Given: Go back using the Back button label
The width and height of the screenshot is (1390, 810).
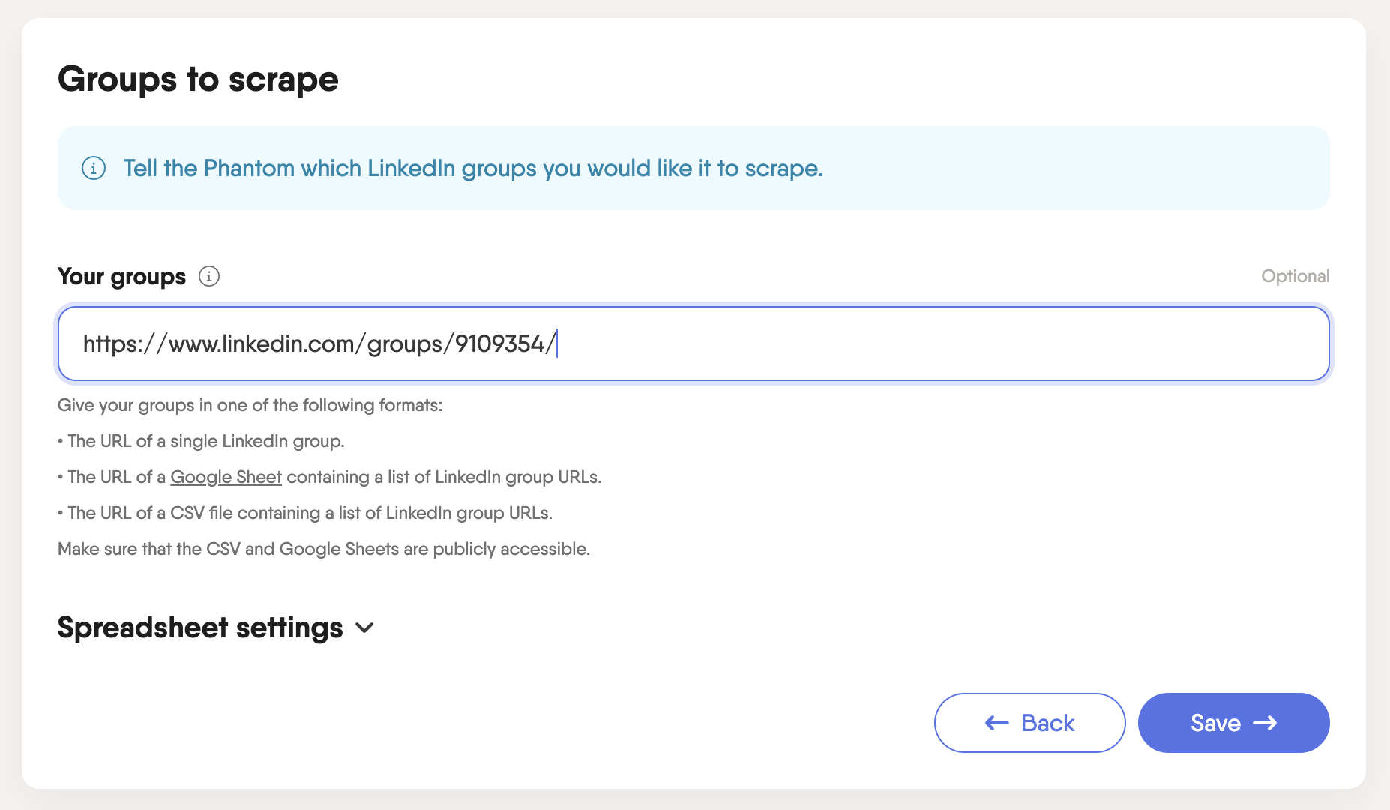Looking at the screenshot, I should tap(1047, 723).
